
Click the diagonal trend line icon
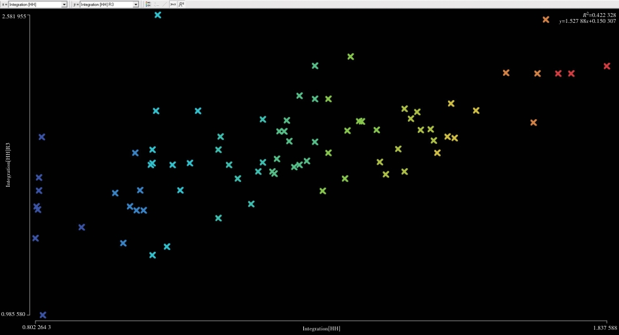(x=164, y=4)
